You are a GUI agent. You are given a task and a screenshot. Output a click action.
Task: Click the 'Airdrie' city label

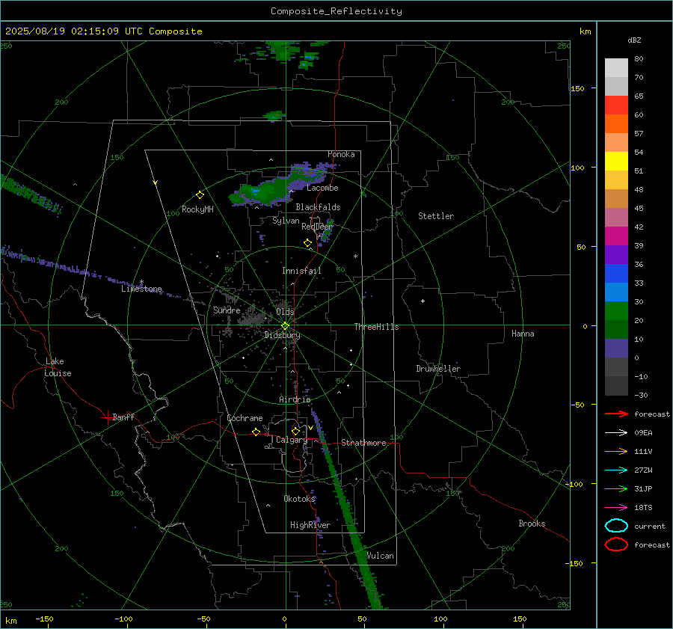(295, 399)
